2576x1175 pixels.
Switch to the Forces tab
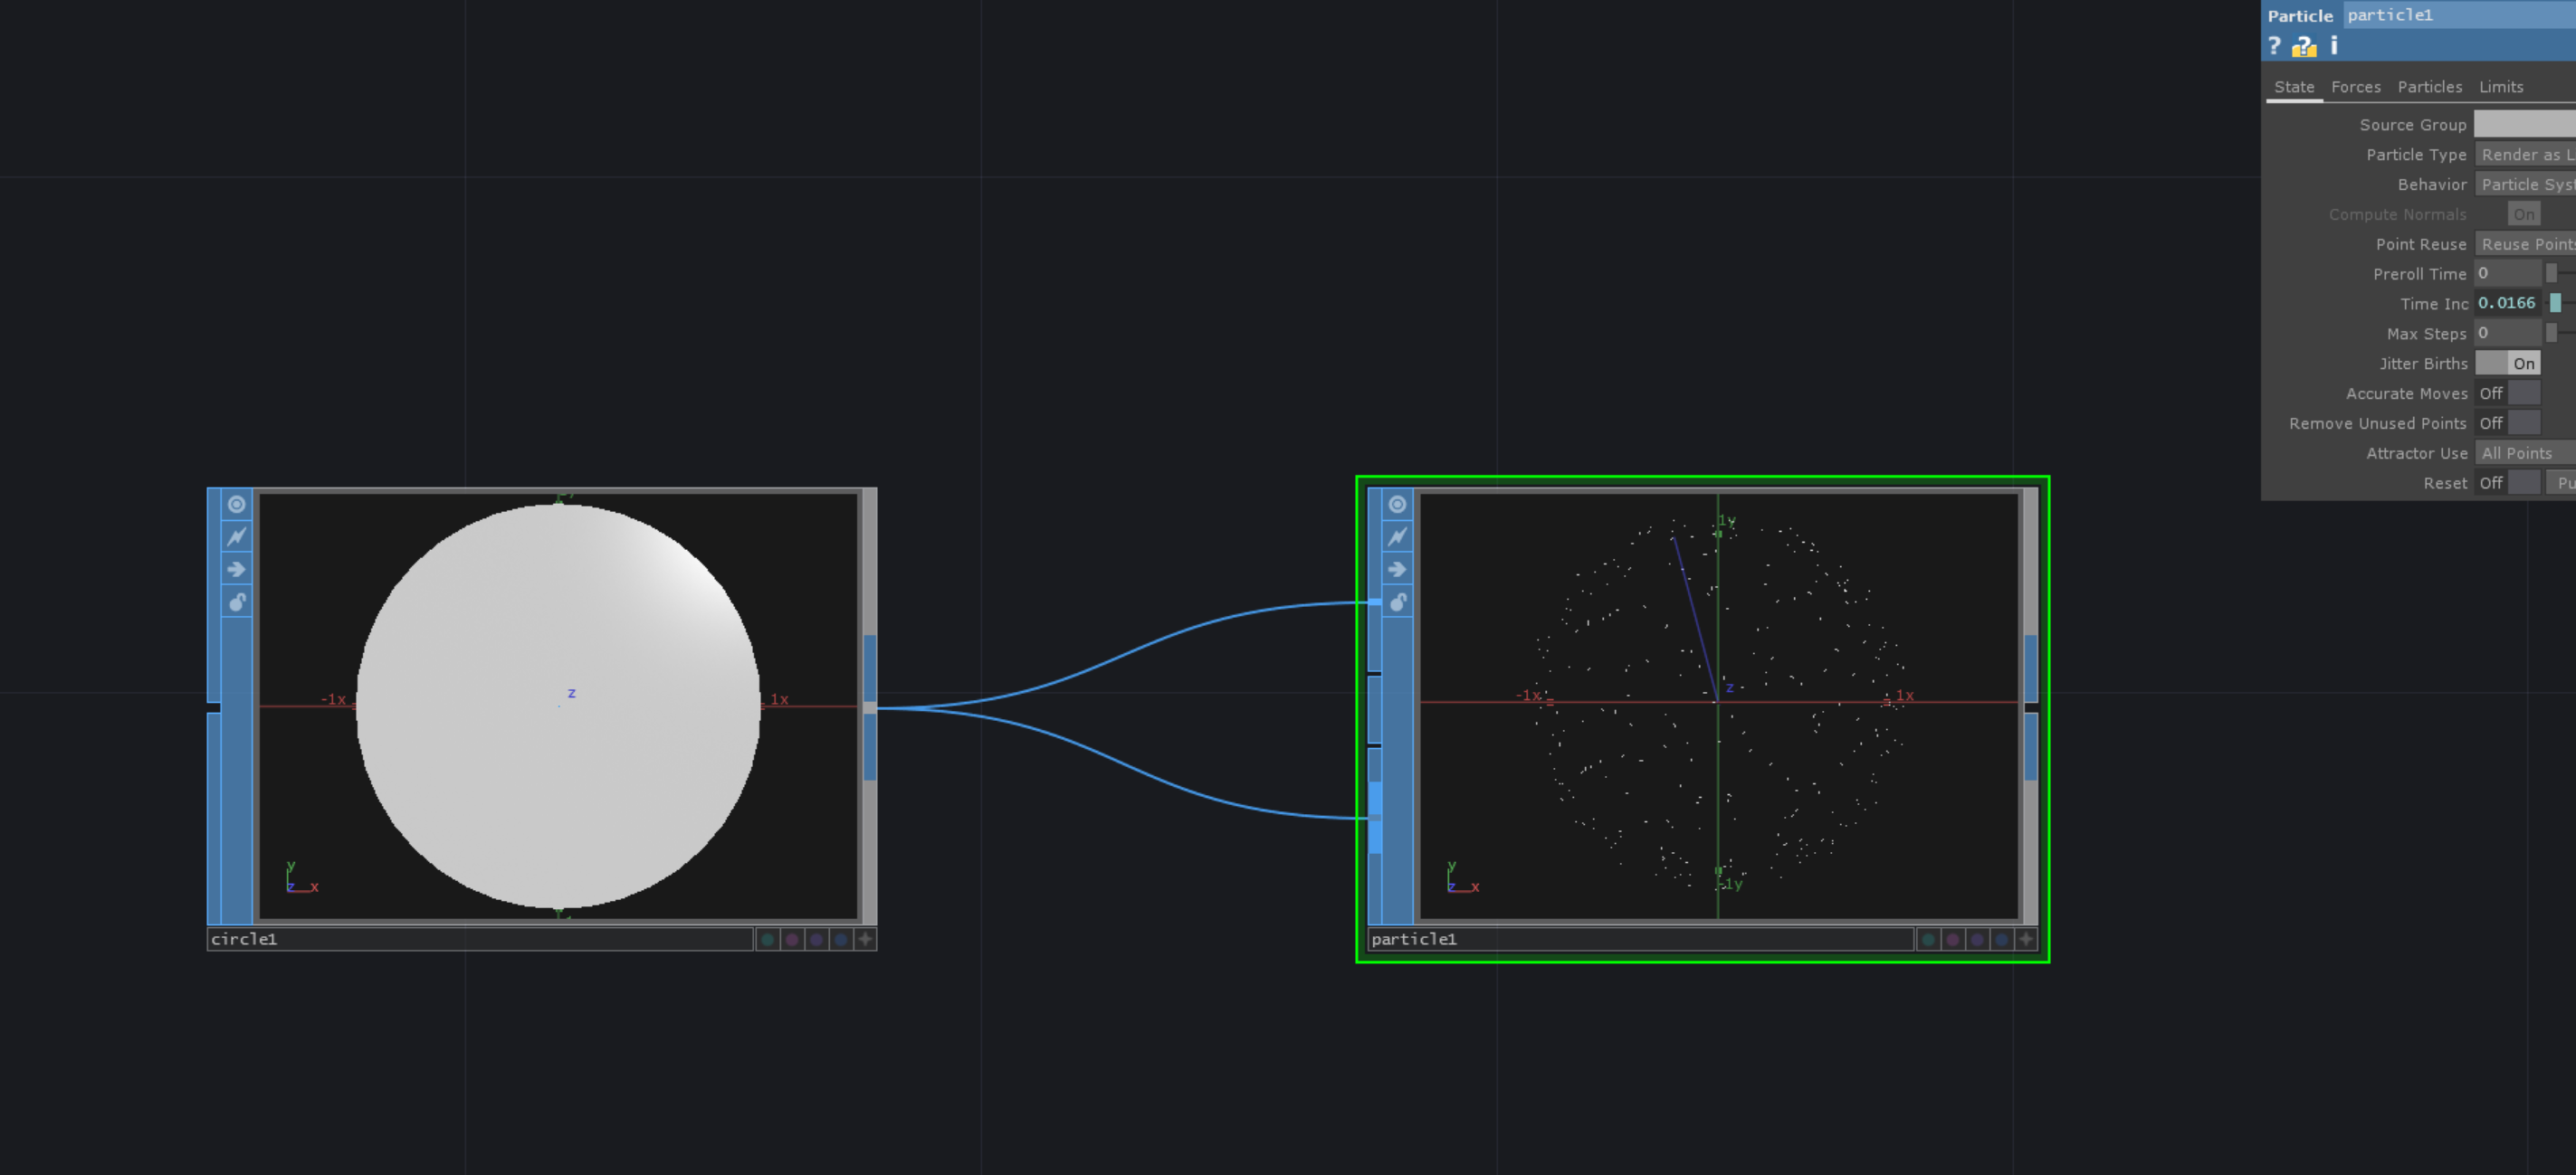pyautogui.click(x=2355, y=87)
